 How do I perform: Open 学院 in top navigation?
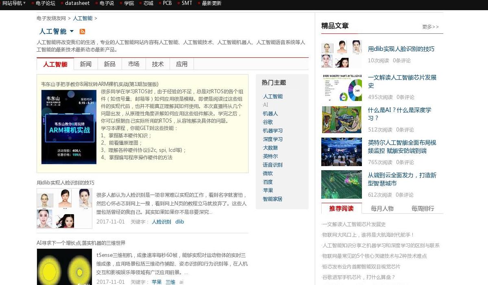(129, 3)
